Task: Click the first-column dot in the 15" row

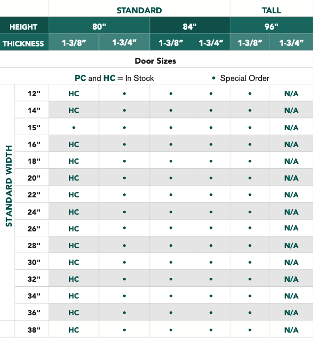Action: point(73,127)
